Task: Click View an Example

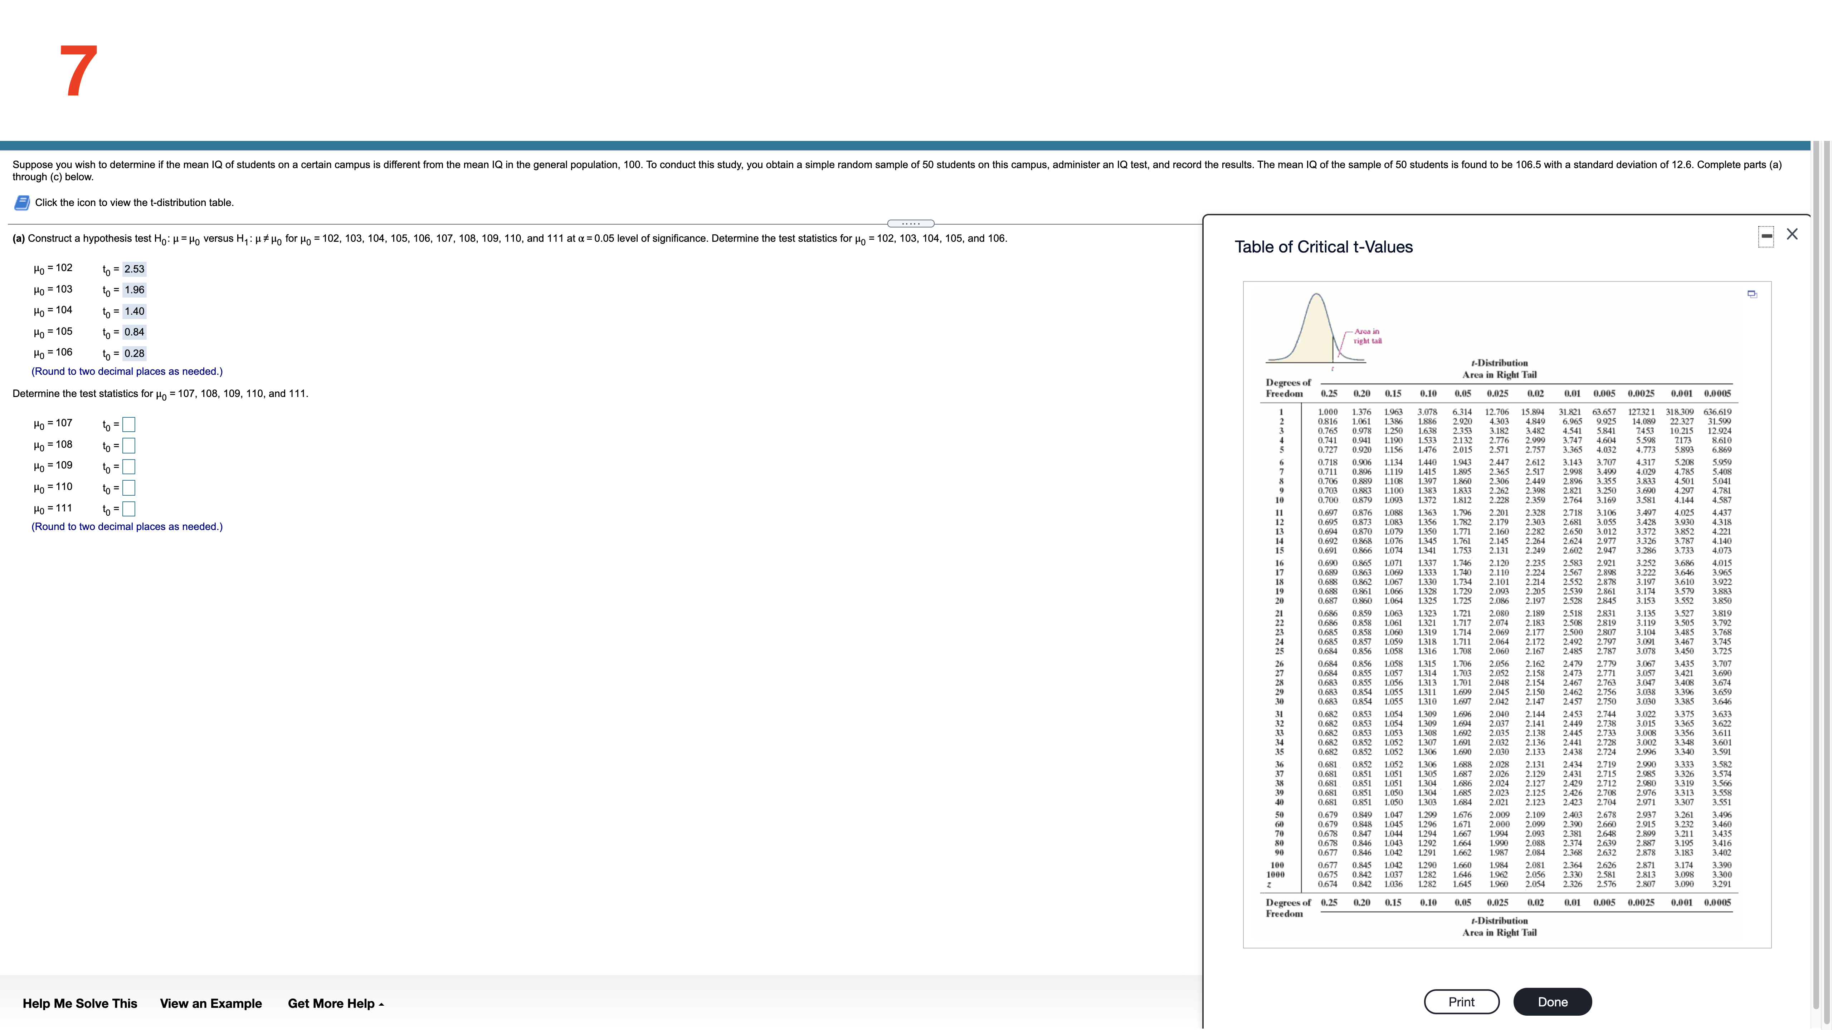Action: pyautogui.click(x=210, y=1003)
